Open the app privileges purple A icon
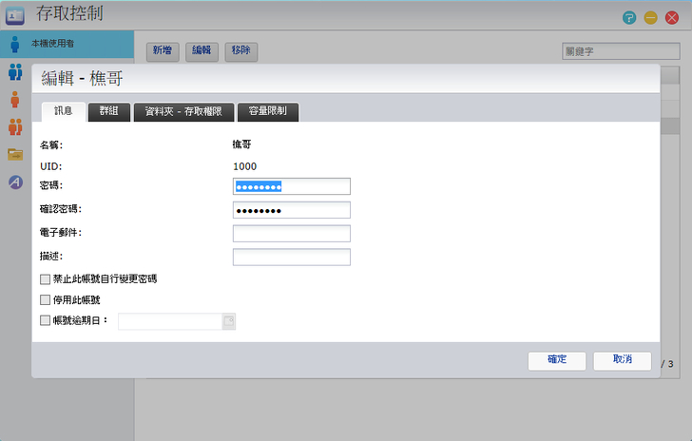This screenshot has width=692, height=441. coord(15,182)
